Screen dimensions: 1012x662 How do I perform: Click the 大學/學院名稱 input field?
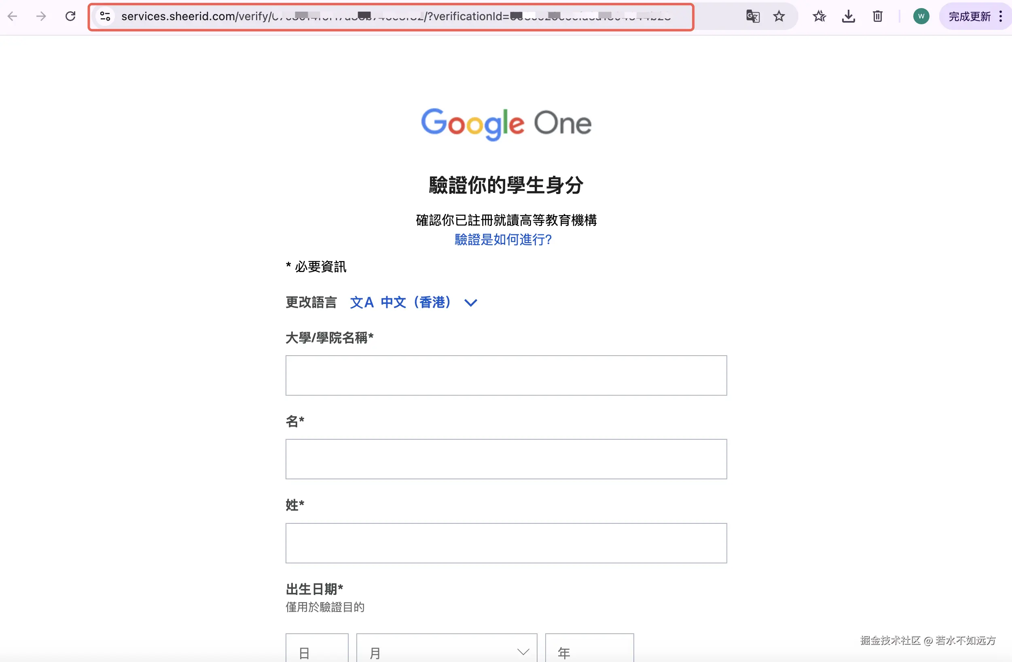point(506,375)
